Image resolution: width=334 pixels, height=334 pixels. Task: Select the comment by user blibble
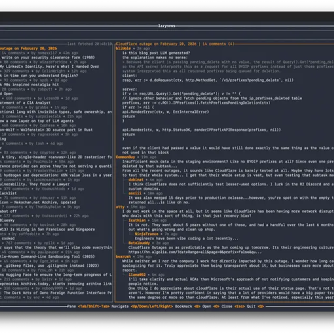click(123, 48)
